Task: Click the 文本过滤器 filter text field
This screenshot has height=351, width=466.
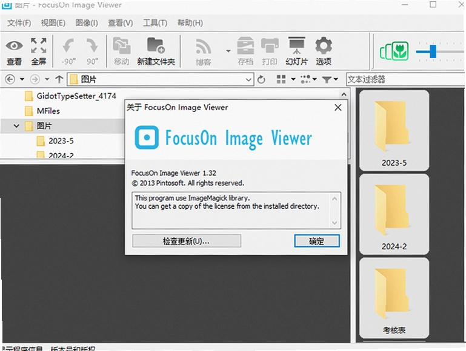Action: pyautogui.click(x=405, y=79)
